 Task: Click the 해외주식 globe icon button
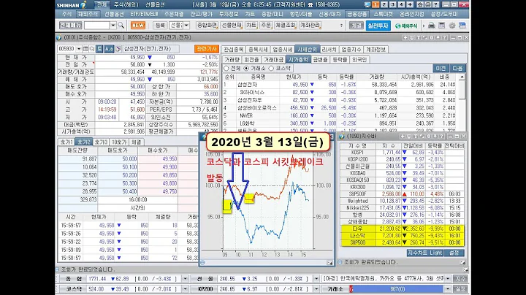pos(406,26)
